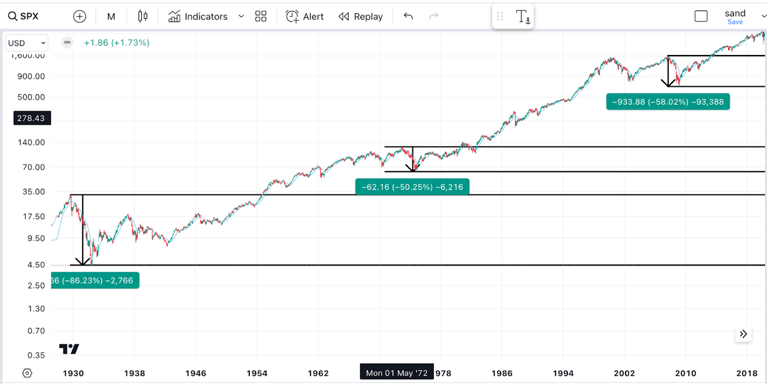Toggle visibility of the SPX series legend
The image size is (767, 384).
67,42
